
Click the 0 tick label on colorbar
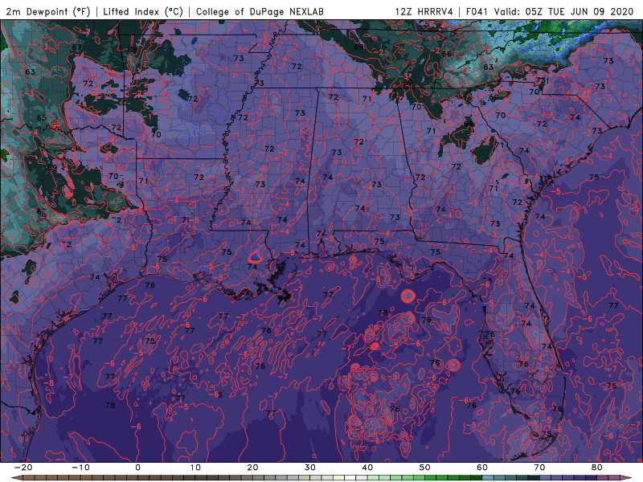pyautogui.click(x=137, y=468)
